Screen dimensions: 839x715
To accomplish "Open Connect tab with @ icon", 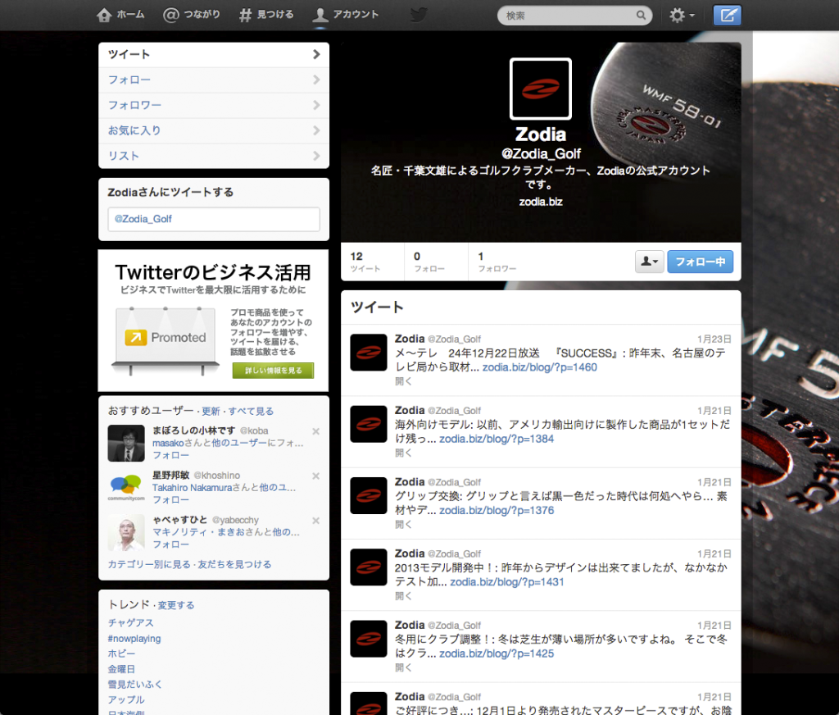I will 192,15.
